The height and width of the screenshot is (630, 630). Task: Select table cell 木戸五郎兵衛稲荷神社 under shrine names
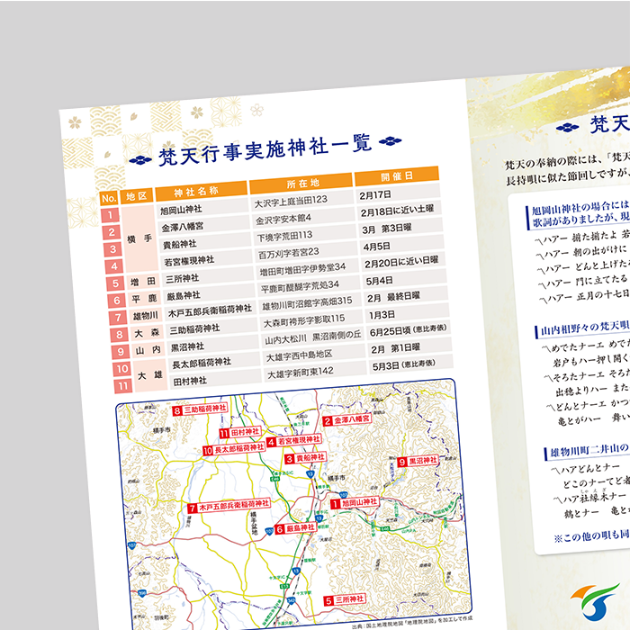tap(210, 310)
